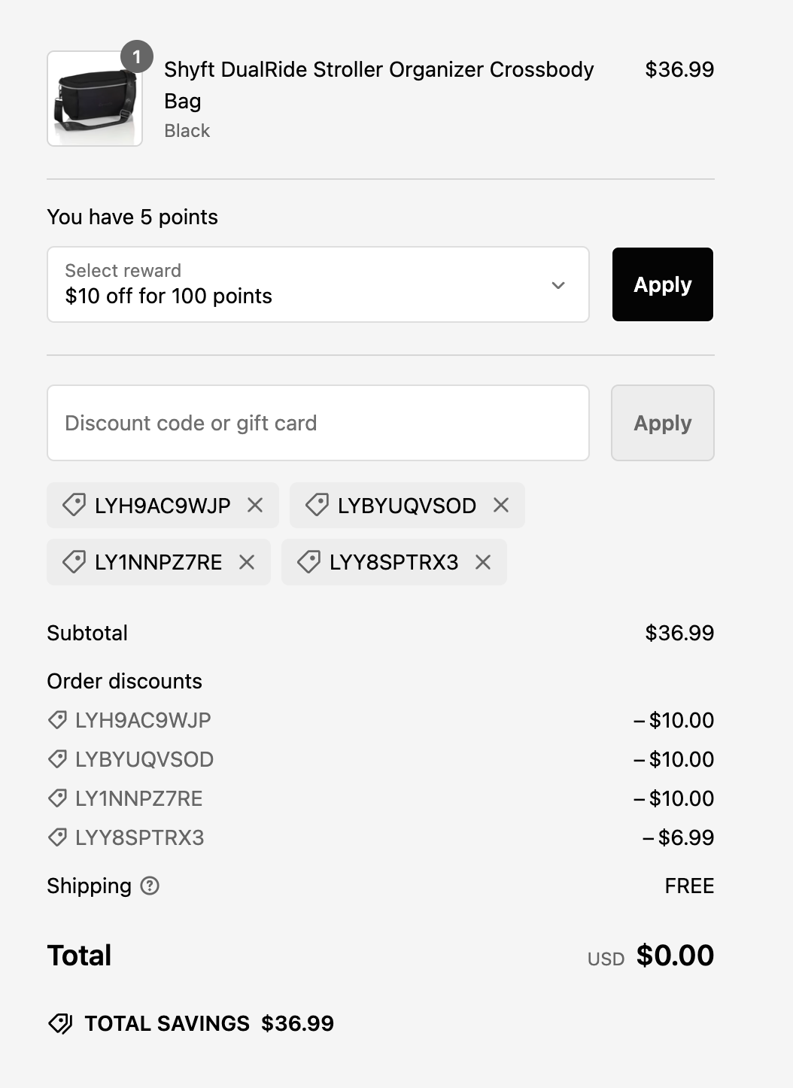Remove the LY1NNPZ7RE discount code

click(x=248, y=562)
